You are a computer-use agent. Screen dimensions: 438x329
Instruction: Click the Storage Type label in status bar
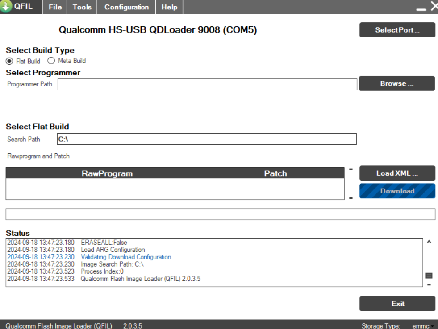click(381, 326)
